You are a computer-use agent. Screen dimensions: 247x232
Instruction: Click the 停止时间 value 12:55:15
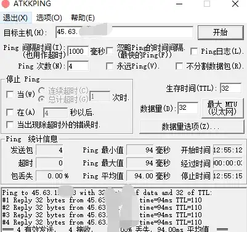[x=228, y=176]
